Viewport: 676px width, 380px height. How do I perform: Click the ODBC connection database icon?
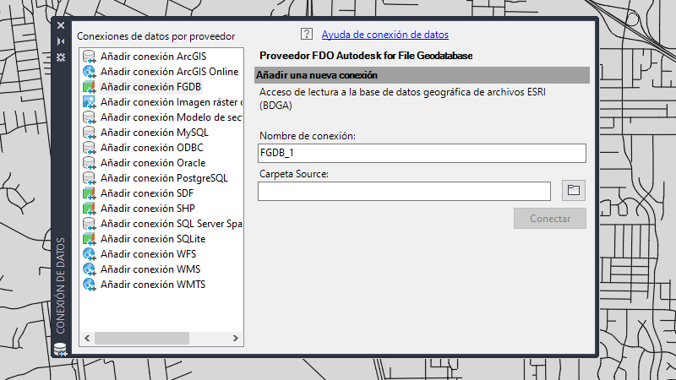[90, 148]
